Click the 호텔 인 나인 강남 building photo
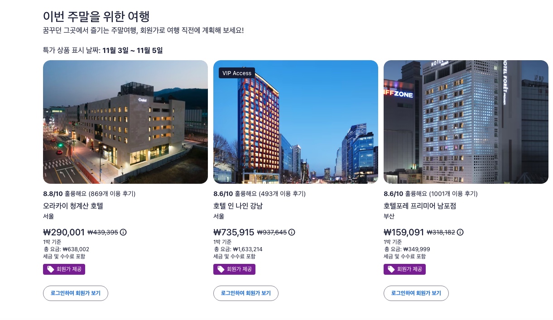 pyautogui.click(x=295, y=122)
